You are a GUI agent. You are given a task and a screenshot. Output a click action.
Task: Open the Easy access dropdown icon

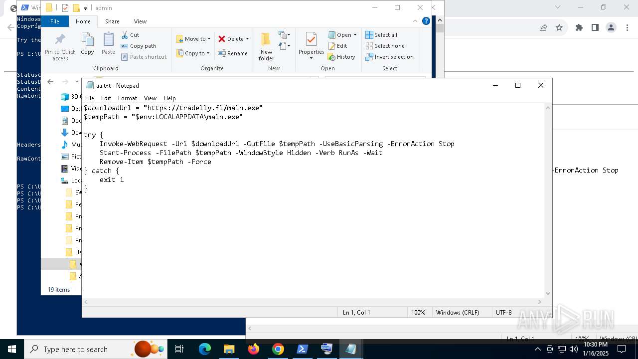click(x=285, y=46)
